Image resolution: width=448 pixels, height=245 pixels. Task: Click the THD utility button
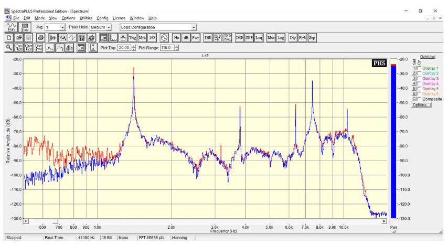point(208,38)
